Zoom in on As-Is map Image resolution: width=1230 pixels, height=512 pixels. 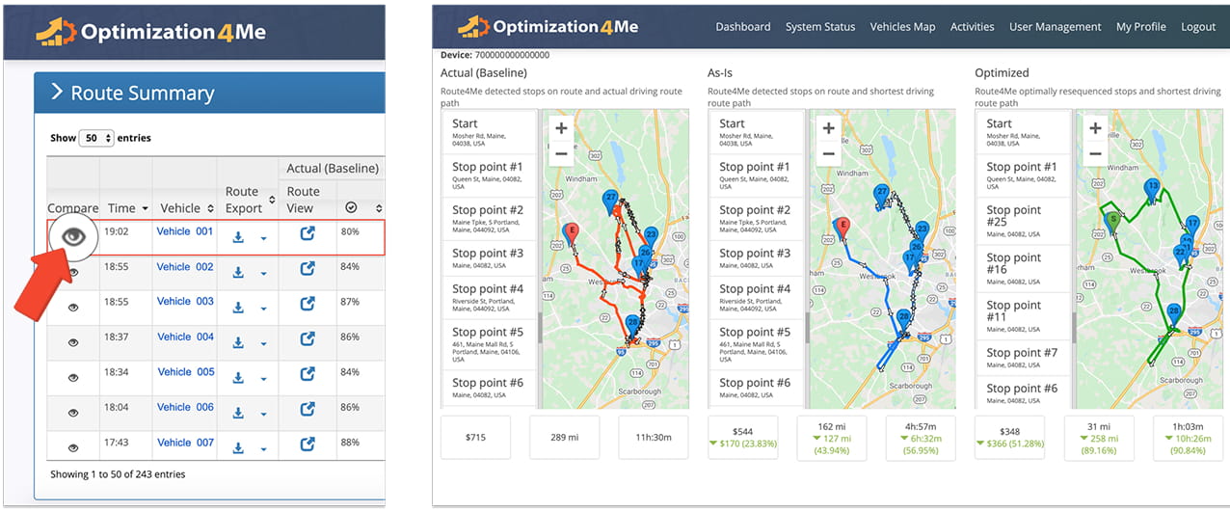pos(828,128)
